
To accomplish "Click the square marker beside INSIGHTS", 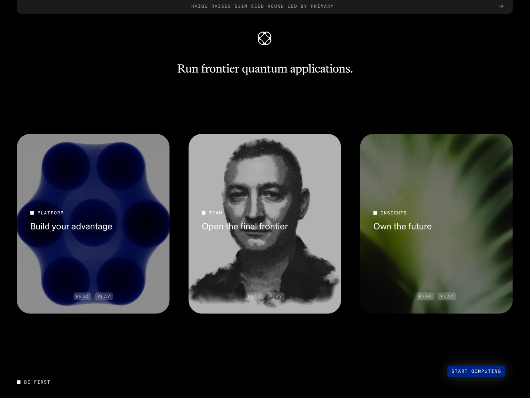I will (x=375, y=213).
